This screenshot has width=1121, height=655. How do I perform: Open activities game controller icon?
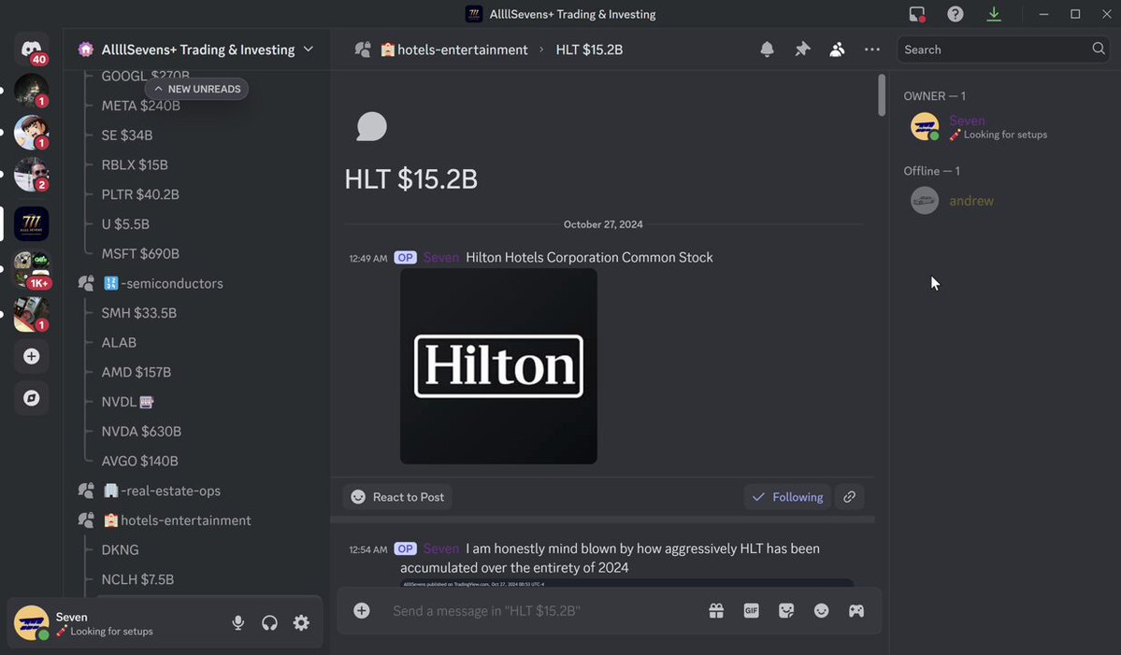(856, 610)
